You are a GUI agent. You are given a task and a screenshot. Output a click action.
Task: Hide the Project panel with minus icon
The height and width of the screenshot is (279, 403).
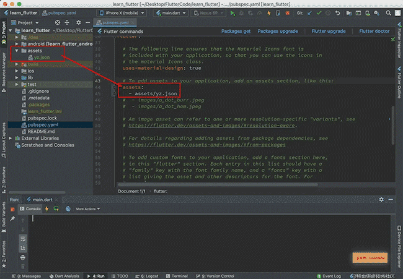tap(87, 22)
